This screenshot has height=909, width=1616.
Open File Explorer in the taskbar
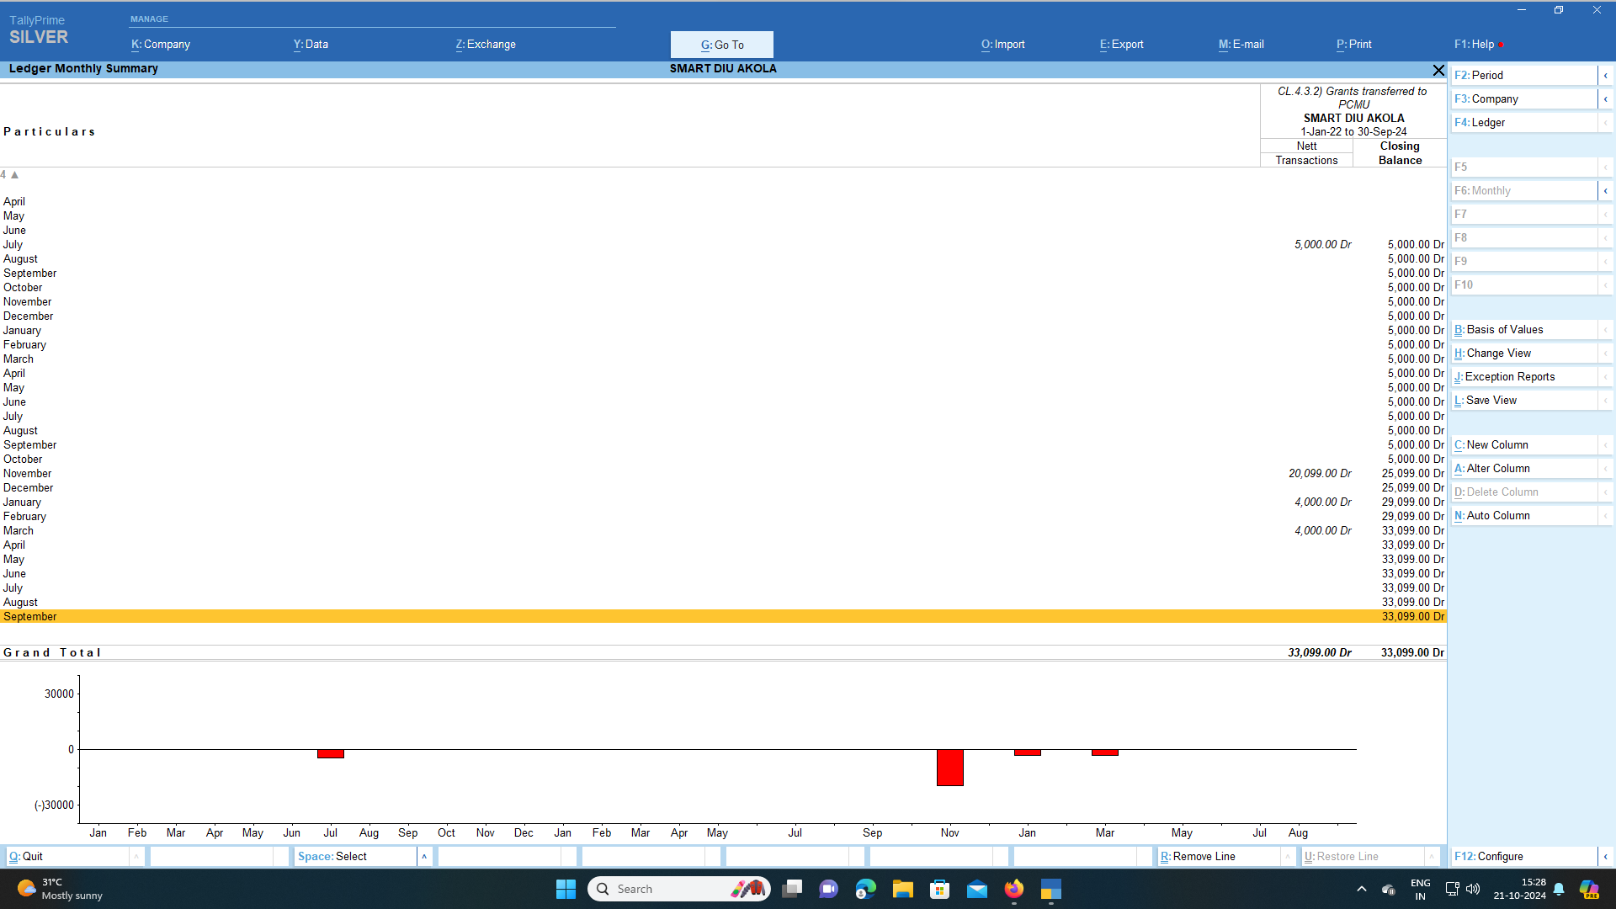click(902, 889)
